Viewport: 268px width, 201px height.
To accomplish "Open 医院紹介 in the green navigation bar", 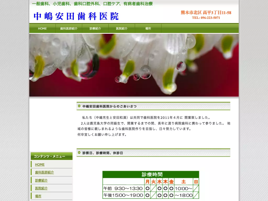I will 122,28.
